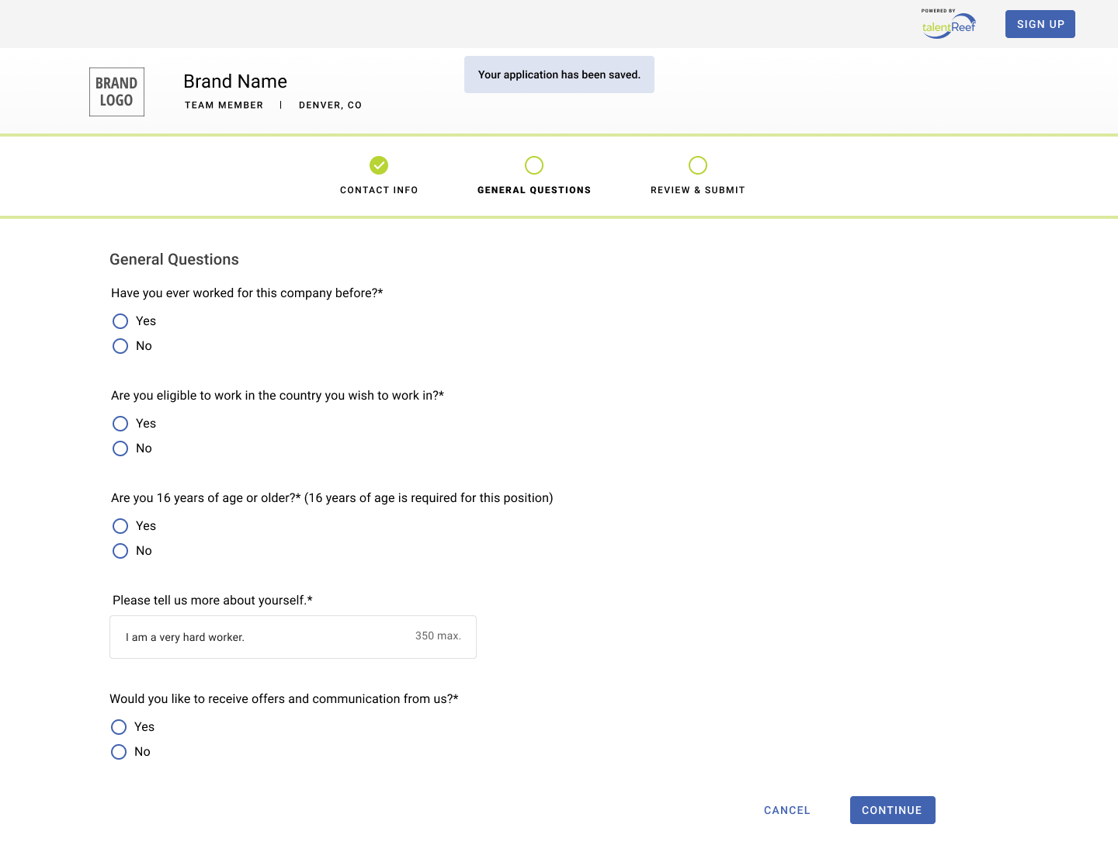Click the Brand Logo image
1118x852 pixels.
(x=116, y=92)
